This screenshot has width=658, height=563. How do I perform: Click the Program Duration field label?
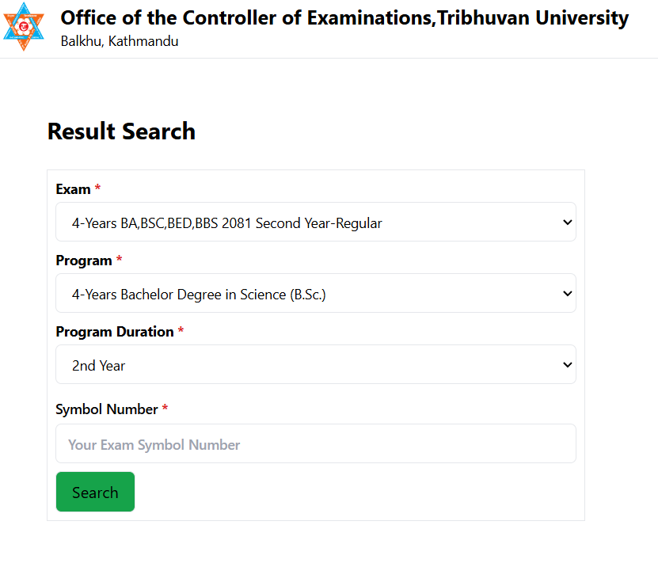(115, 332)
